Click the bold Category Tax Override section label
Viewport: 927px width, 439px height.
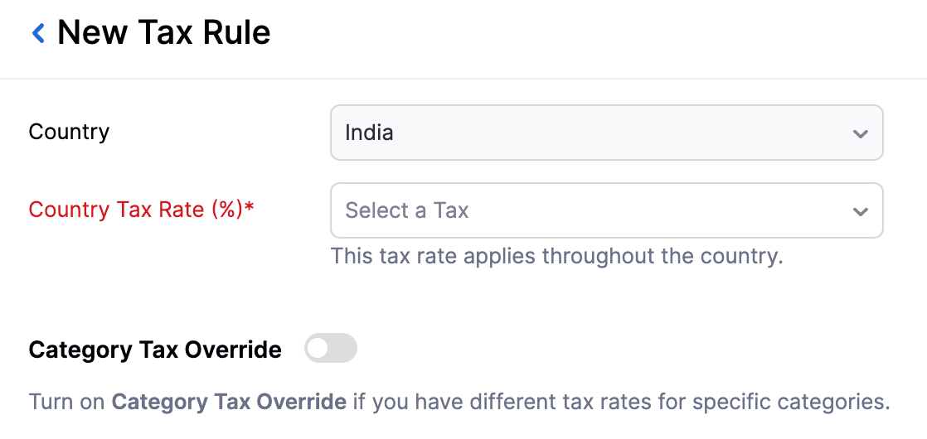pyautogui.click(x=155, y=350)
